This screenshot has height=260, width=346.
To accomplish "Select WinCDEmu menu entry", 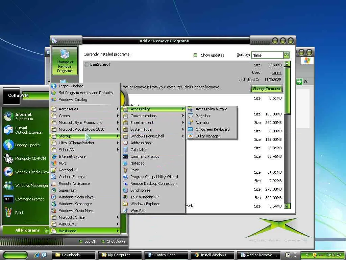I will point(85,224).
